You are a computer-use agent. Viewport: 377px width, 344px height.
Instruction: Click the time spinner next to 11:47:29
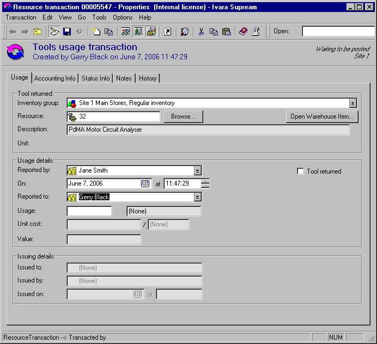[205, 183]
